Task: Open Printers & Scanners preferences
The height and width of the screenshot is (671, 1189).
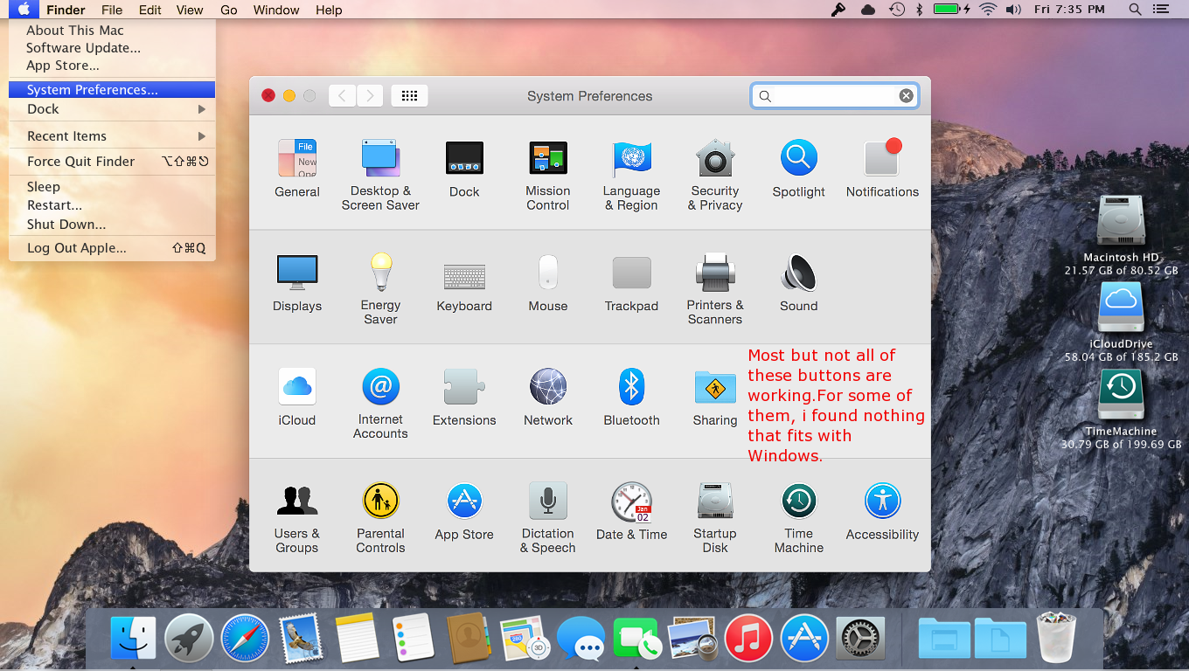Action: [x=715, y=288]
